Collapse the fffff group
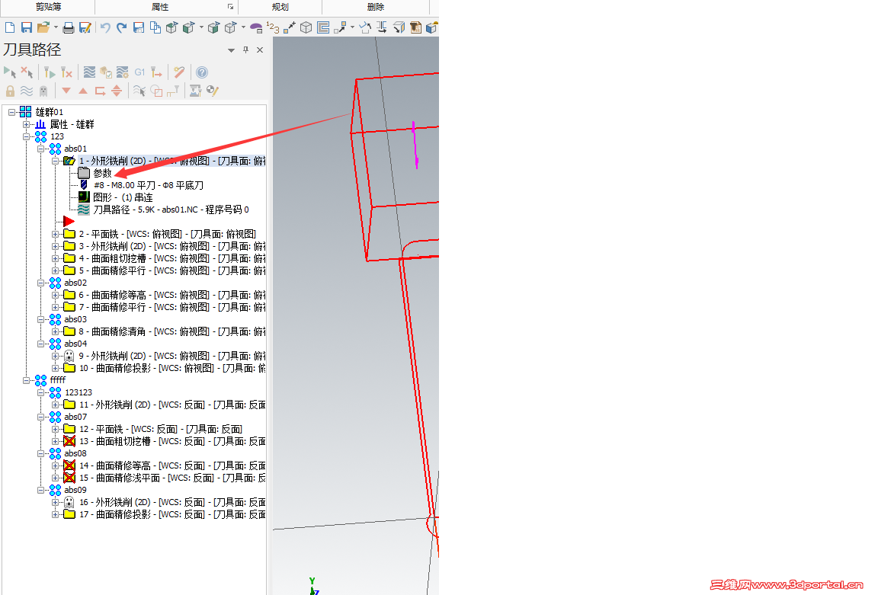The height and width of the screenshot is (595, 878). 27,380
